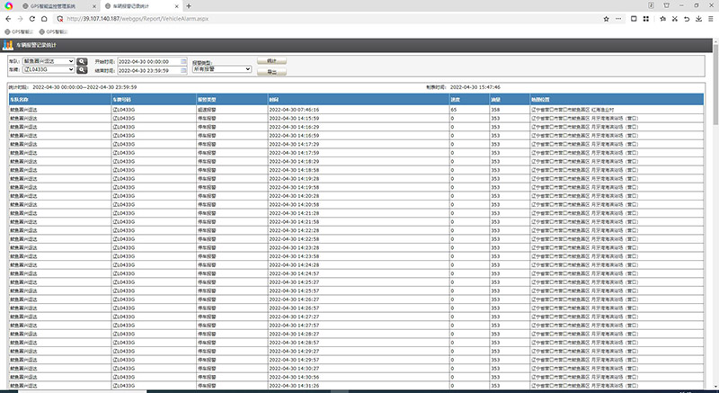Click the browser address bar URL
Image resolution: width=719 pixels, height=393 pixels.
tap(144, 18)
